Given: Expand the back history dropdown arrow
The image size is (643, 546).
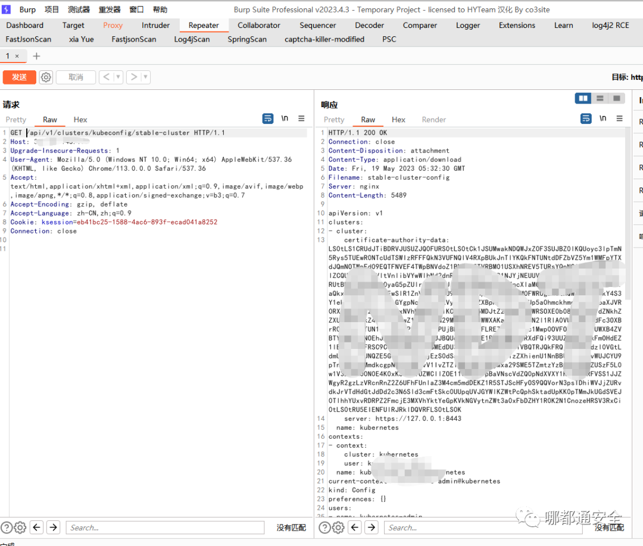Looking at the screenshot, I should pos(118,77).
